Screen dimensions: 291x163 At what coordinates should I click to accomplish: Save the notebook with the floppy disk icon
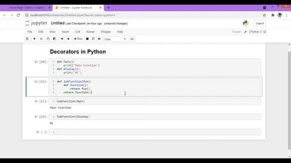click(27, 39)
